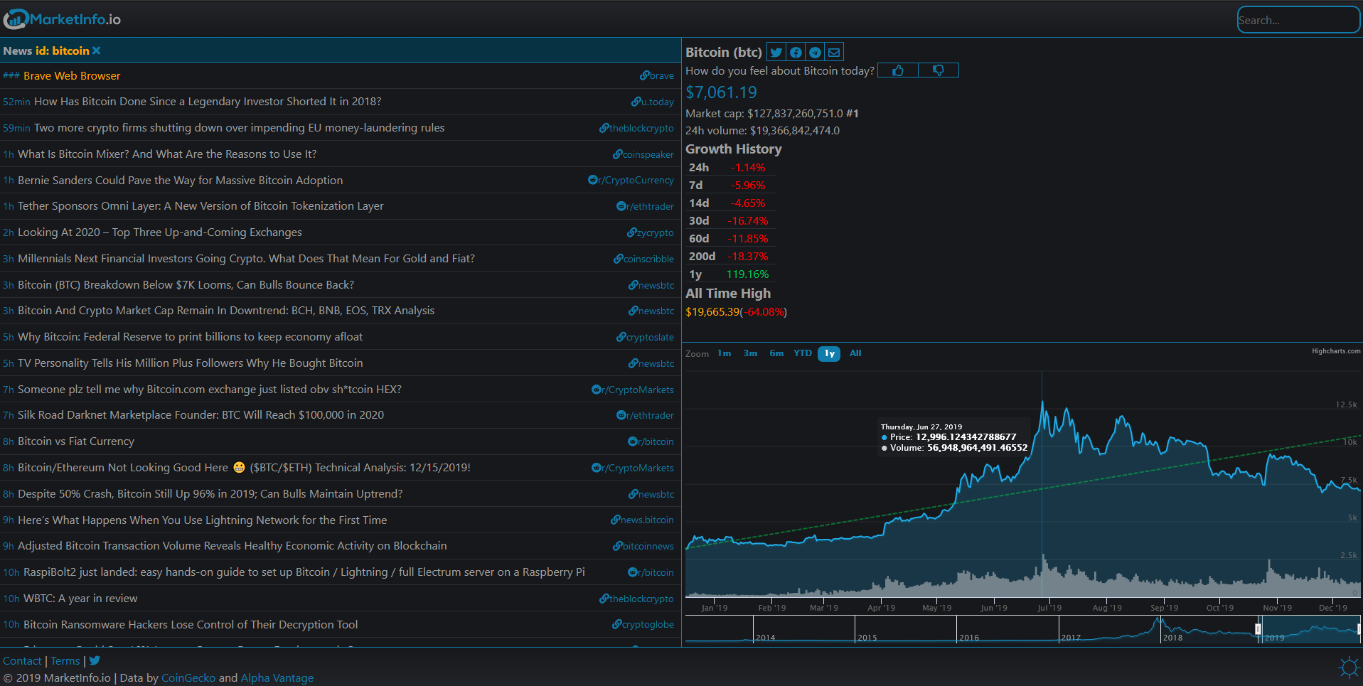Image resolution: width=1363 pixels, height=686 pixels.
Task: Follow the CoinGecko data link
Action: [188, 677]
